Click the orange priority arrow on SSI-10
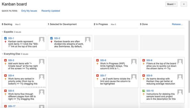The height and width of the screenshot is (108, 190). [x=144, y=94]
